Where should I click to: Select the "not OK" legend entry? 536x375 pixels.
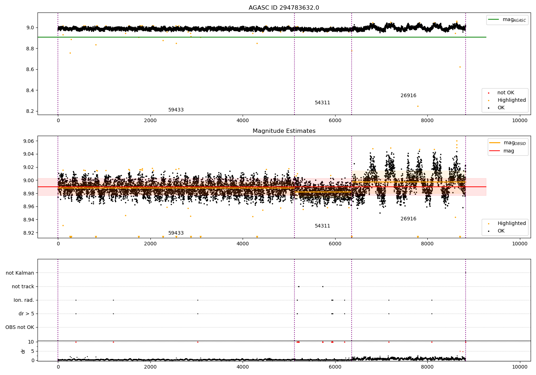505,93
